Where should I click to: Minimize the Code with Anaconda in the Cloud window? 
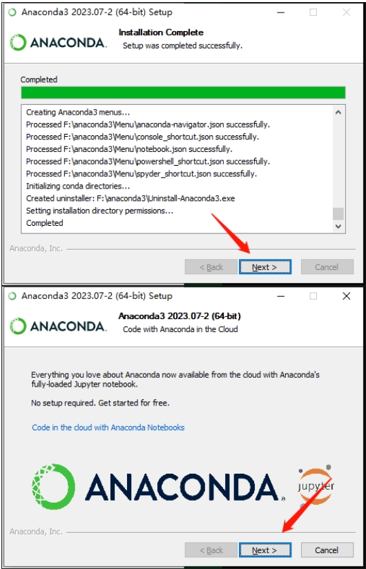(x=281, y=296)
